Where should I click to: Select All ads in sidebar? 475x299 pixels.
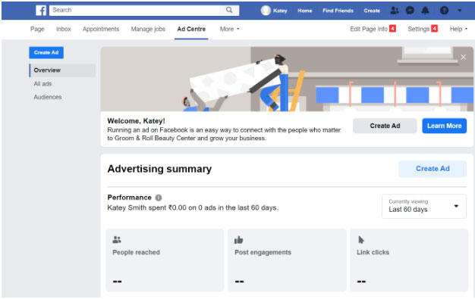click(x=42, y=84)
